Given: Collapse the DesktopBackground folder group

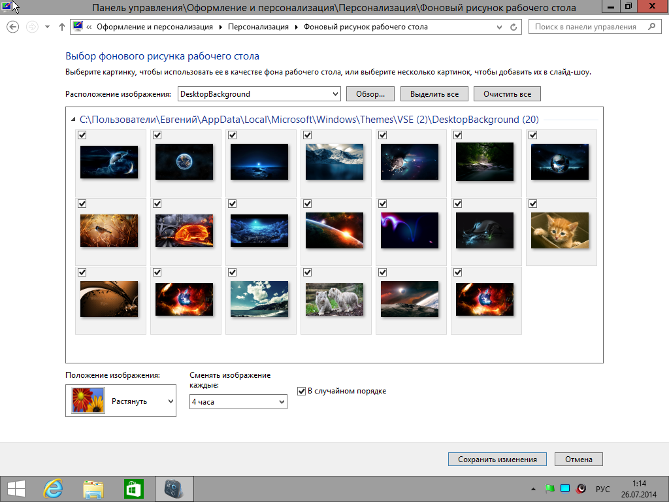Looking at the screenshot, I should [x=73, y=120].
